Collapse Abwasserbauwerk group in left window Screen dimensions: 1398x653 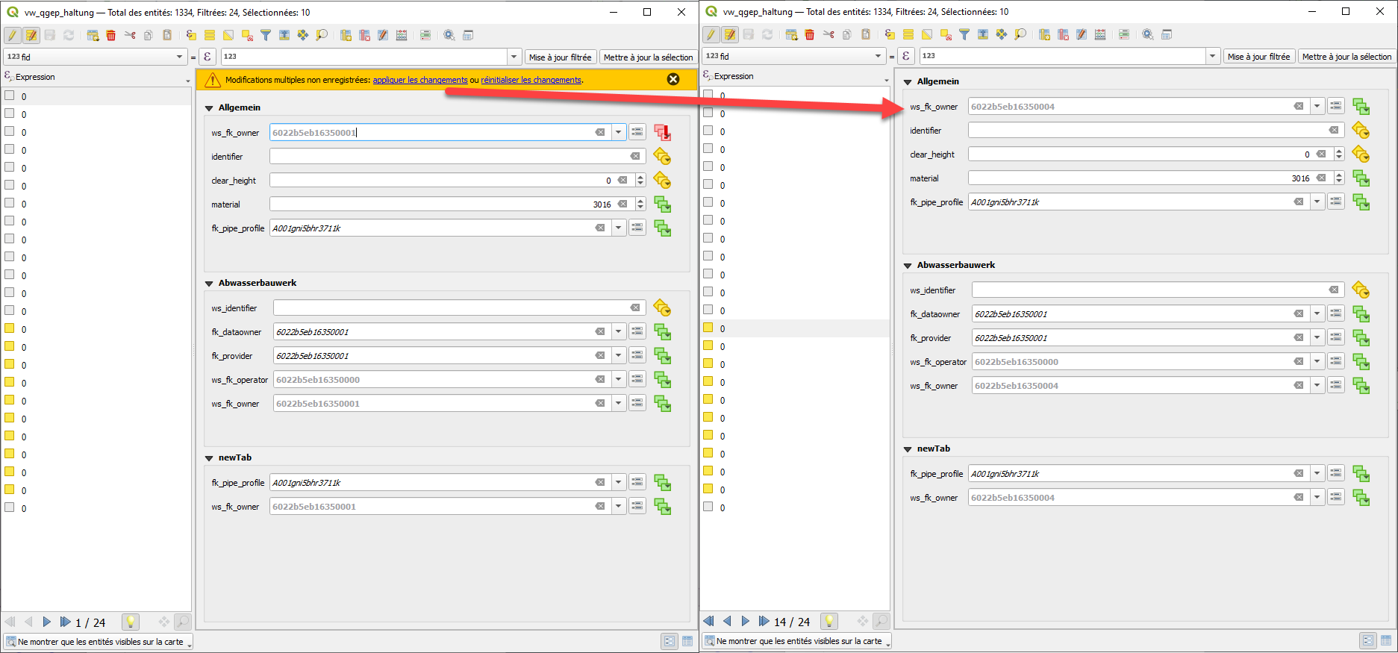tap(210, 284)
